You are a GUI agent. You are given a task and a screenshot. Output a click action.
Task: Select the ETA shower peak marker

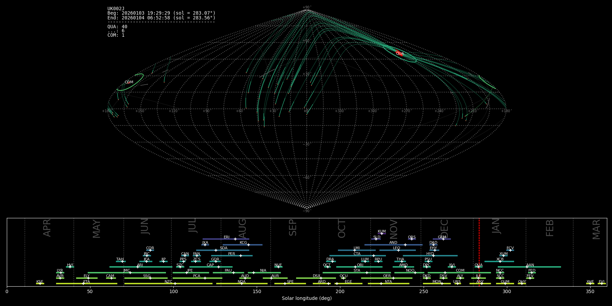(x=83, y=284)
